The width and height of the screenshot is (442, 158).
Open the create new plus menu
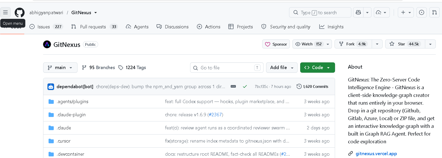pos(406,12)
